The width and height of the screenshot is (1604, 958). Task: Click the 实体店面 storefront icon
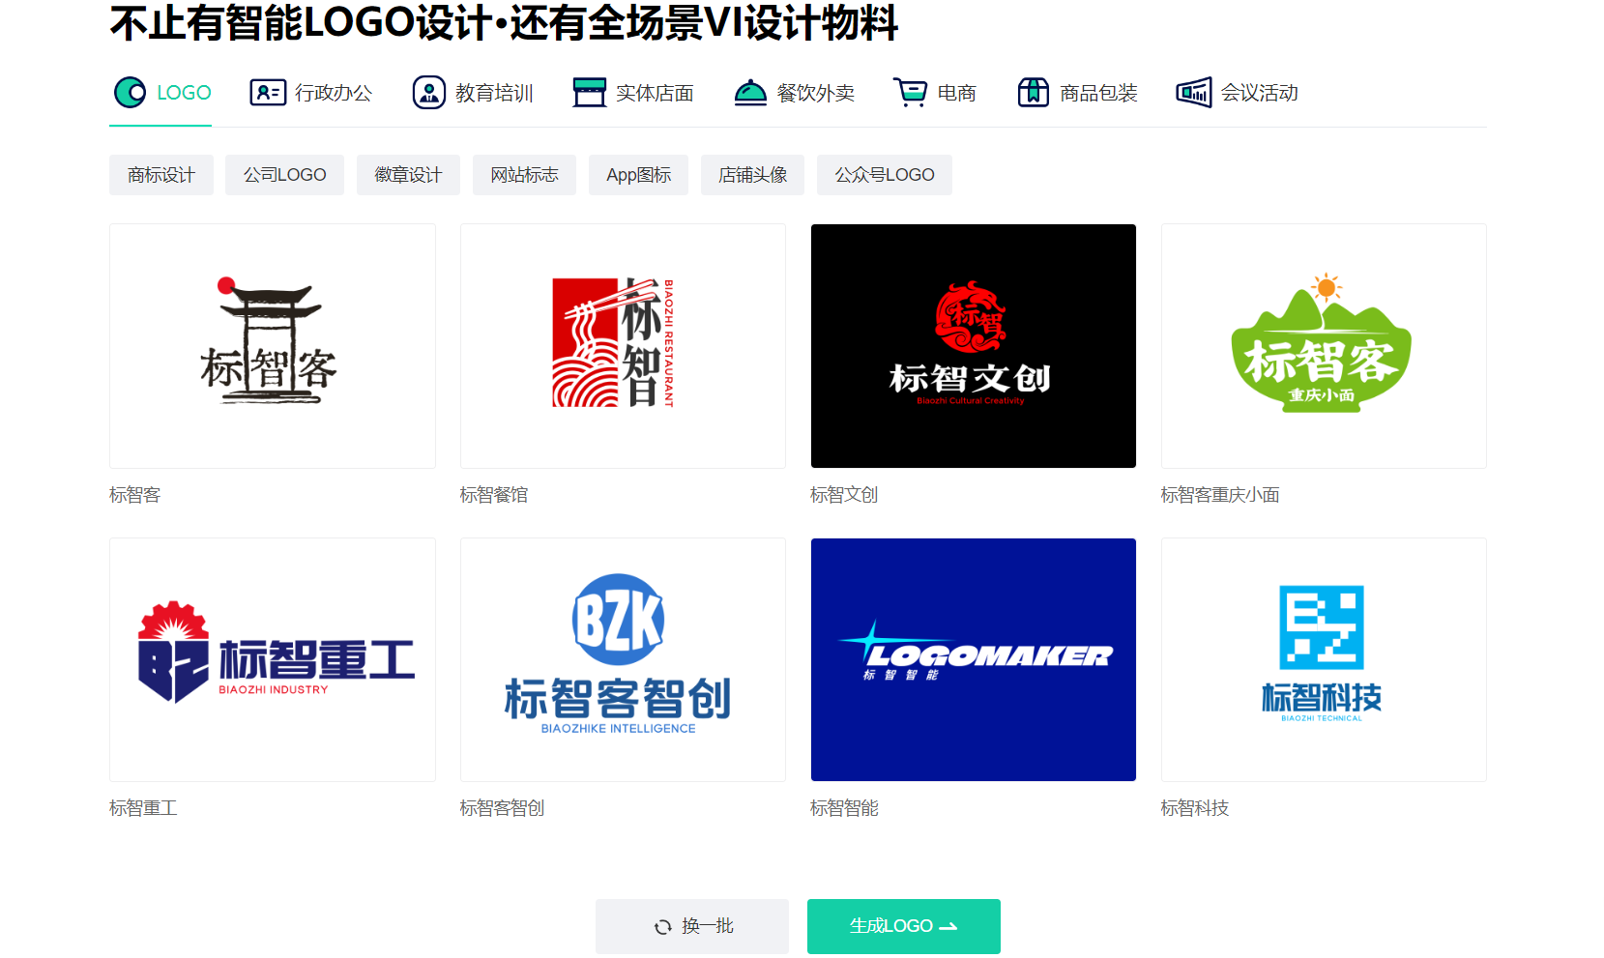[589, 93]
